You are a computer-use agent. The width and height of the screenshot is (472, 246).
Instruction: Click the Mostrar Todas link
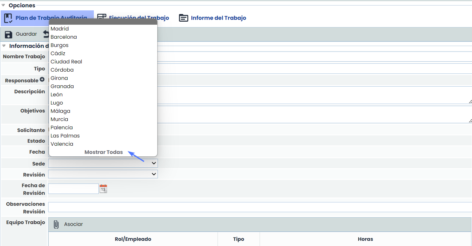click(x=104, y=152)
